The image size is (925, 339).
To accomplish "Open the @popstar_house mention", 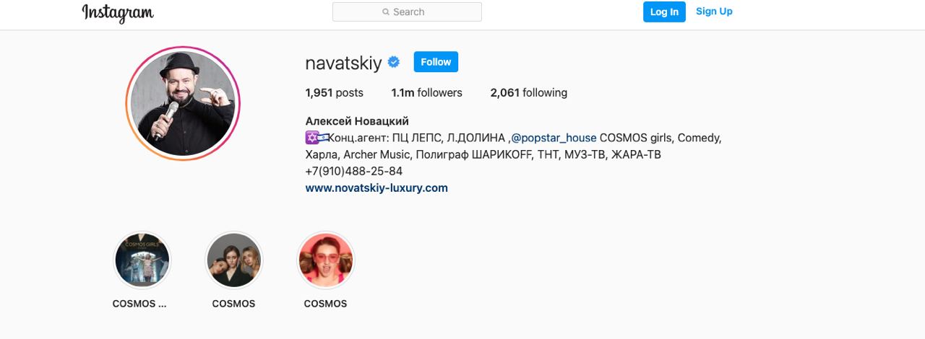I will [x=554, y=138].
